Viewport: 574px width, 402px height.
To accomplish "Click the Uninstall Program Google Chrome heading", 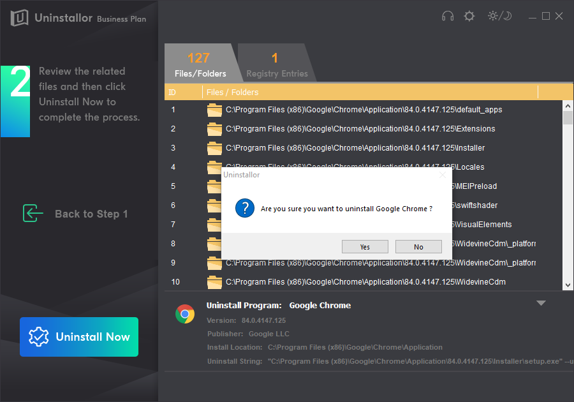I will pos(279,306).
